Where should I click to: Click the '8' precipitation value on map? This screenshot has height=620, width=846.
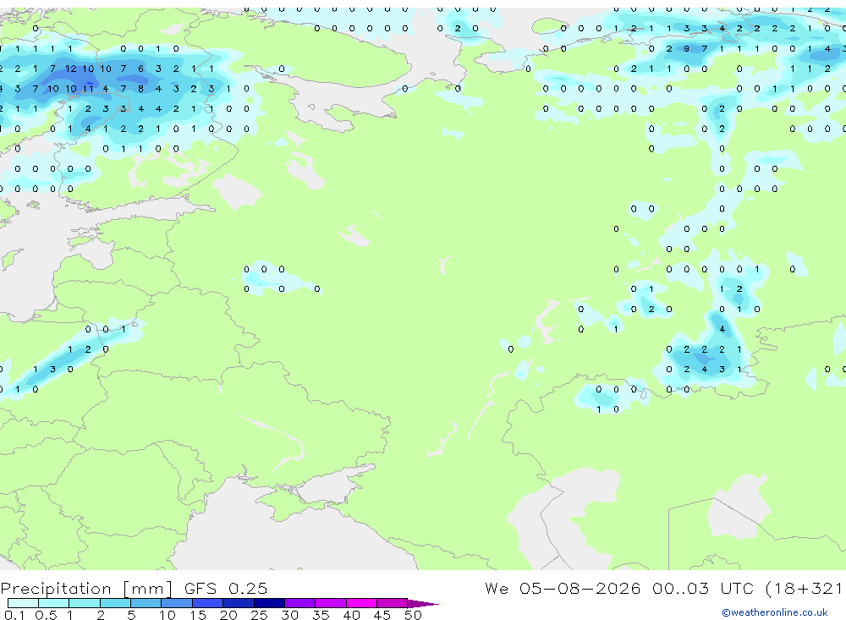(140, 89)
